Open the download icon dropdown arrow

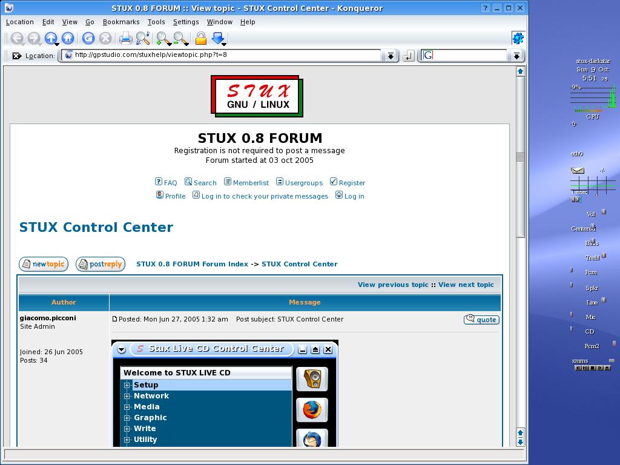click(x=224, y=44)
